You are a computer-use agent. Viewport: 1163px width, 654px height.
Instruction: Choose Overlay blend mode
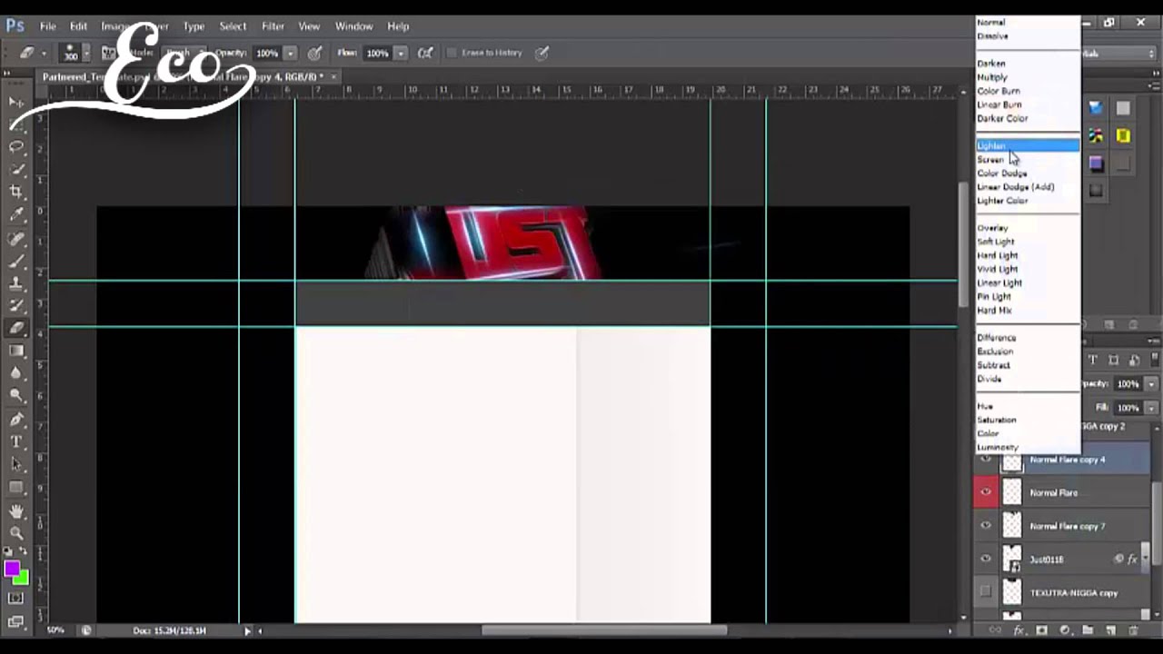[x=1028, y=228]
